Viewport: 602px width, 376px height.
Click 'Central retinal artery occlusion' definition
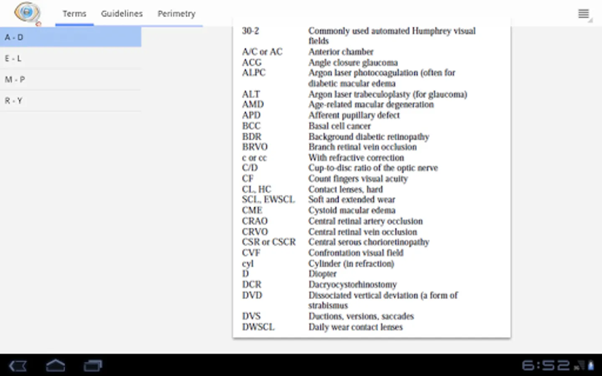(x=365, y=221)
